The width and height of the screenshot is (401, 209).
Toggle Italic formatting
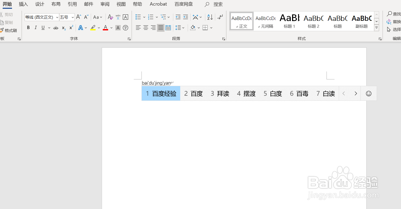[36, 28]
